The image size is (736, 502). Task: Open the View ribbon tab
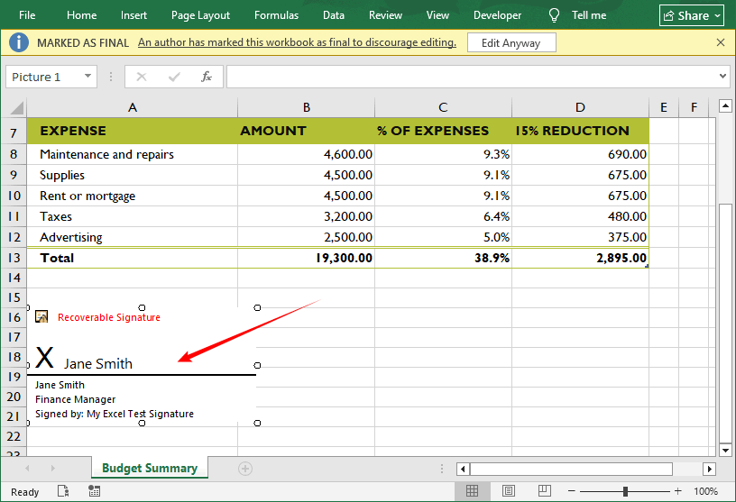[437, 15]
